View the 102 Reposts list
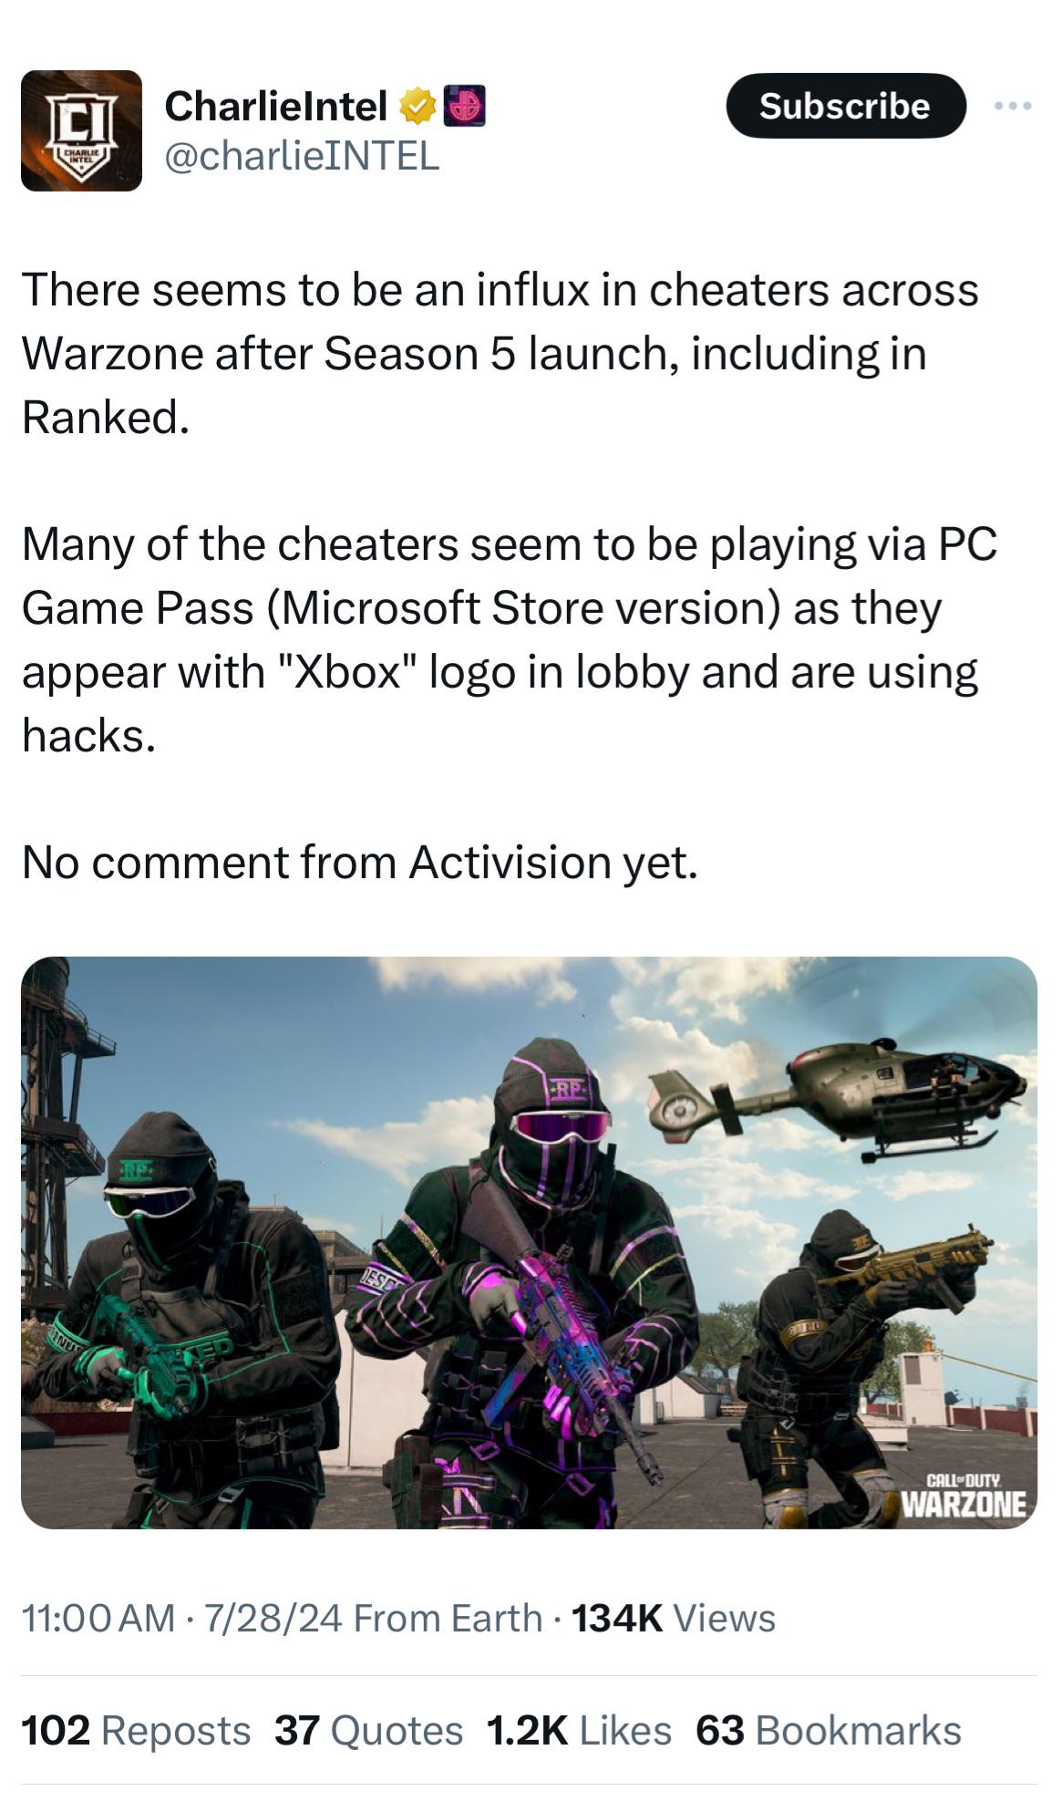This screenshot has height=1802, width=1062. pyautogui.click(x=136, y=1730)
